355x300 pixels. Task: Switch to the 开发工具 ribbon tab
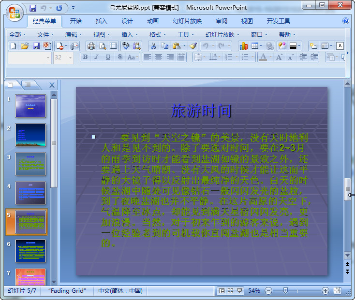279,21
